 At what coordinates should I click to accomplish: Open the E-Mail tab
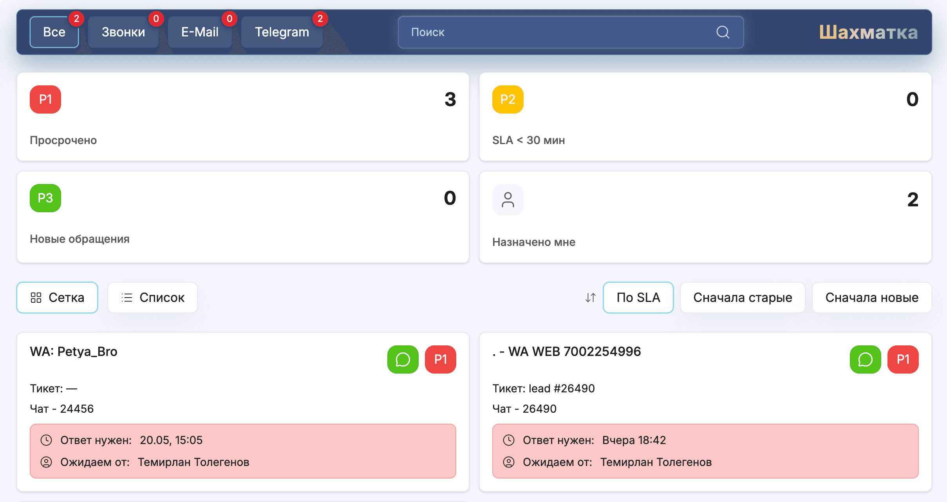[x=200, y=32]
